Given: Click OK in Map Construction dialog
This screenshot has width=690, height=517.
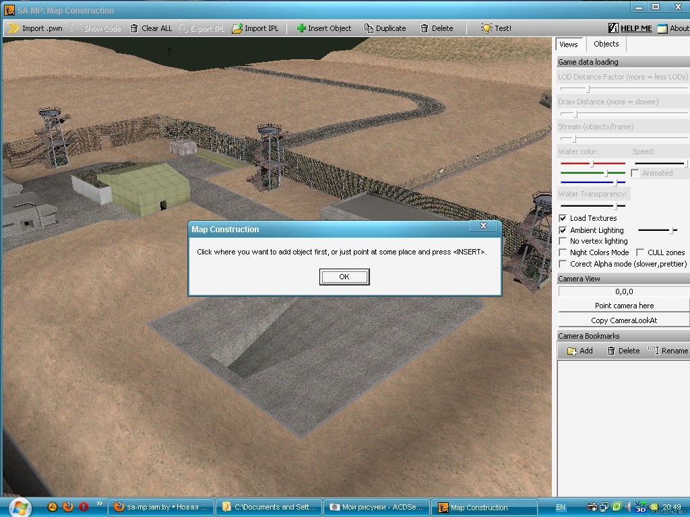Looking at the screenshot, I should [x=344, y=277].
